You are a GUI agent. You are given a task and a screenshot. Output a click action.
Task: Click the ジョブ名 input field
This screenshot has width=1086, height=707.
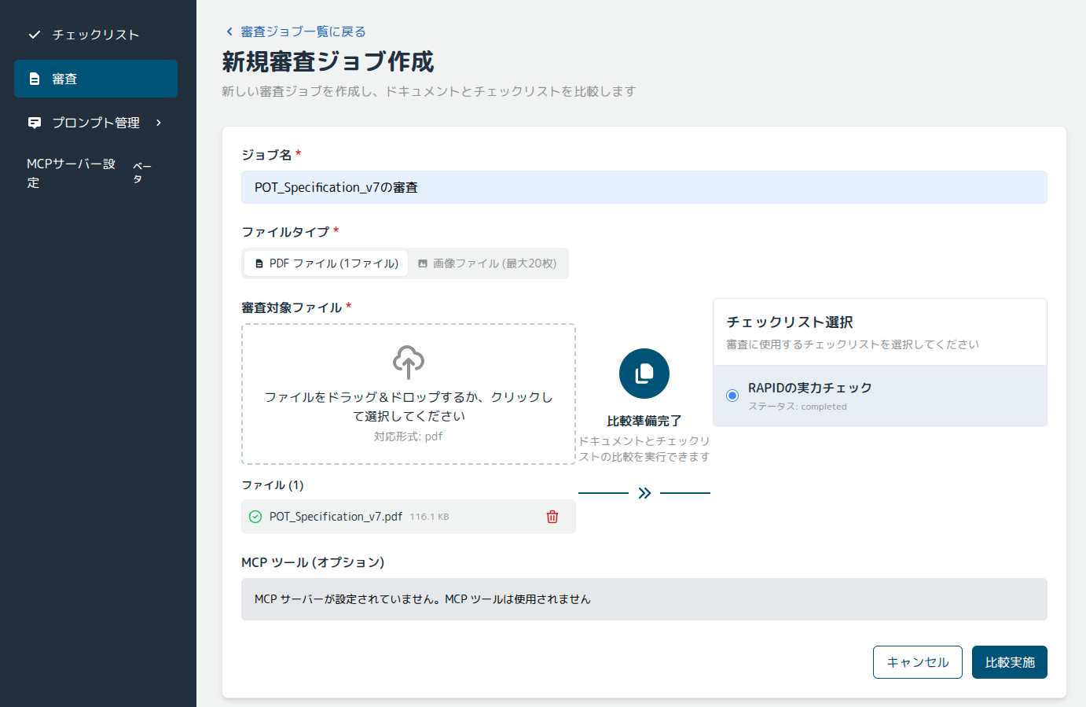(644, 187)
